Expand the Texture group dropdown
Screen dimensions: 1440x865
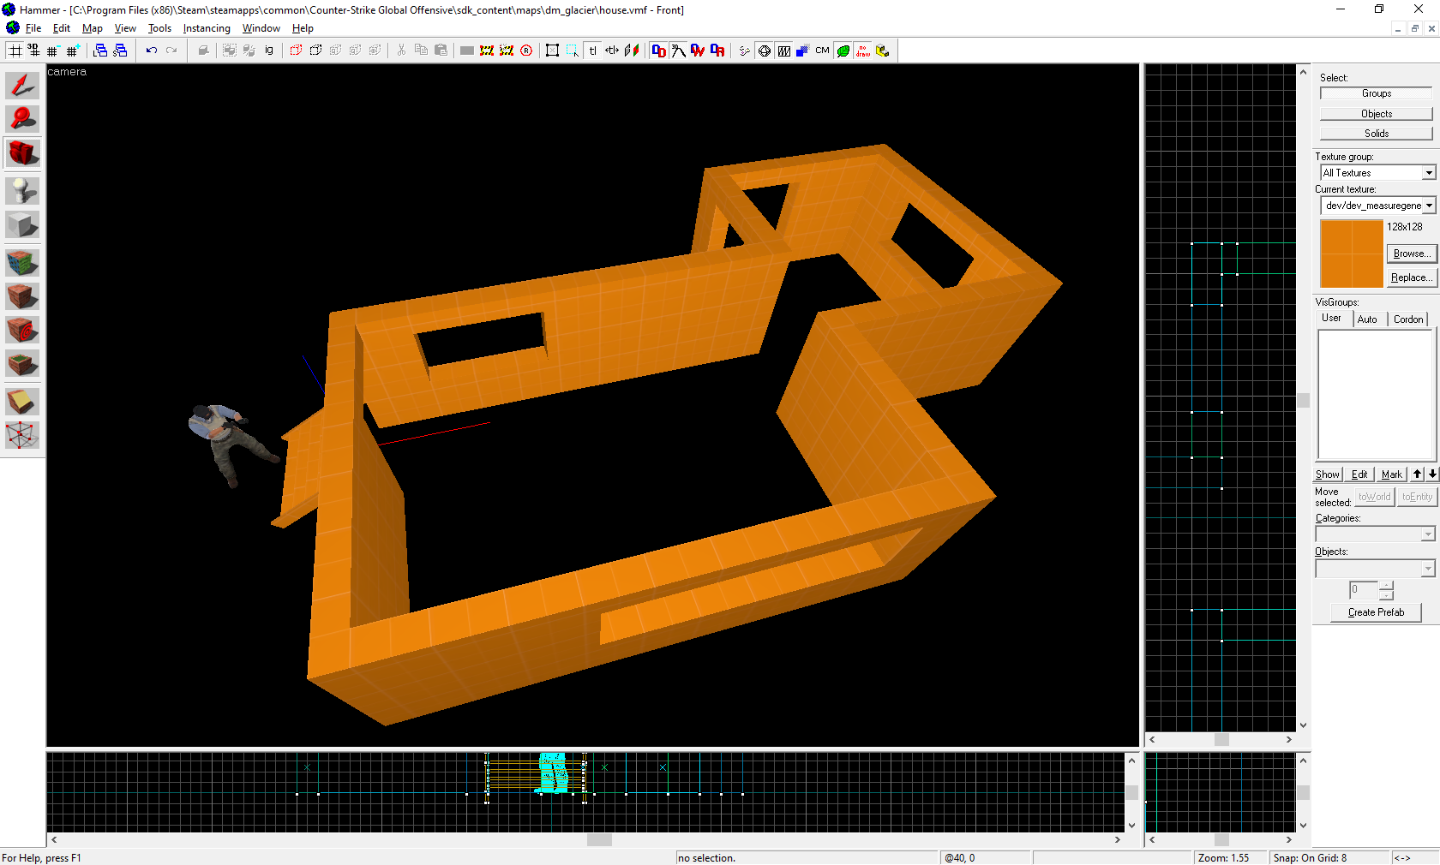tap(1428, 173)
